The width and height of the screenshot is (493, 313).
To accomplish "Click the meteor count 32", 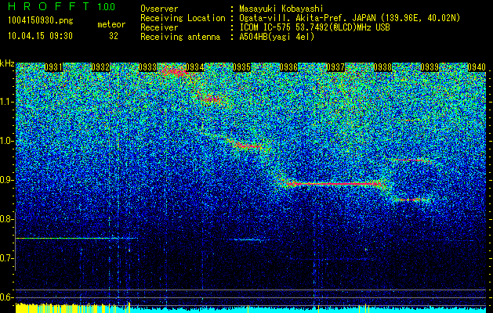I will [x=114, y=36].
